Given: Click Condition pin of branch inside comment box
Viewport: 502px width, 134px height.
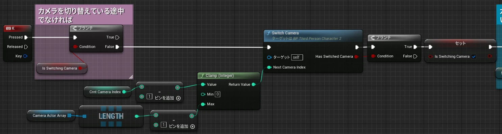Looking at the screenshot, I should click(75, 47).
